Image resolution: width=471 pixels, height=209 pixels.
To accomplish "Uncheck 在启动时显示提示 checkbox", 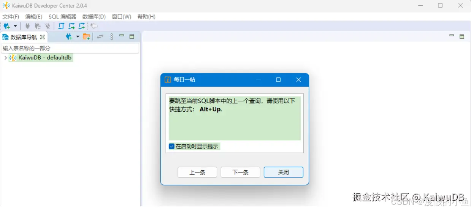I will [x=172, y=146].
